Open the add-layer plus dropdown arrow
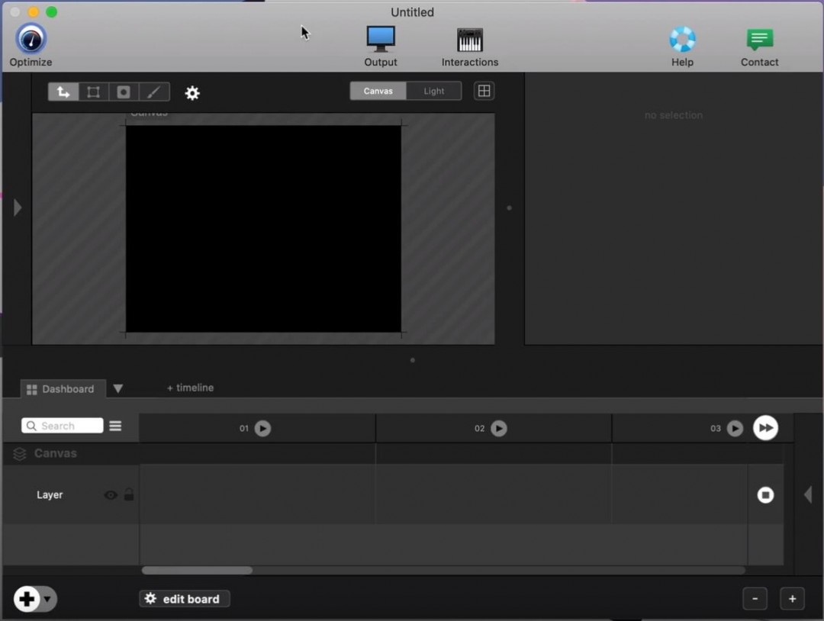 click(47, 599)
